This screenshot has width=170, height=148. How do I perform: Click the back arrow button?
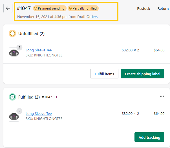pos(8,8)
